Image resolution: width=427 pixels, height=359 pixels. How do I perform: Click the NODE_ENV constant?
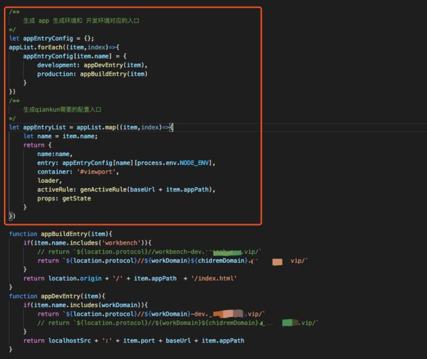(194, 163)
